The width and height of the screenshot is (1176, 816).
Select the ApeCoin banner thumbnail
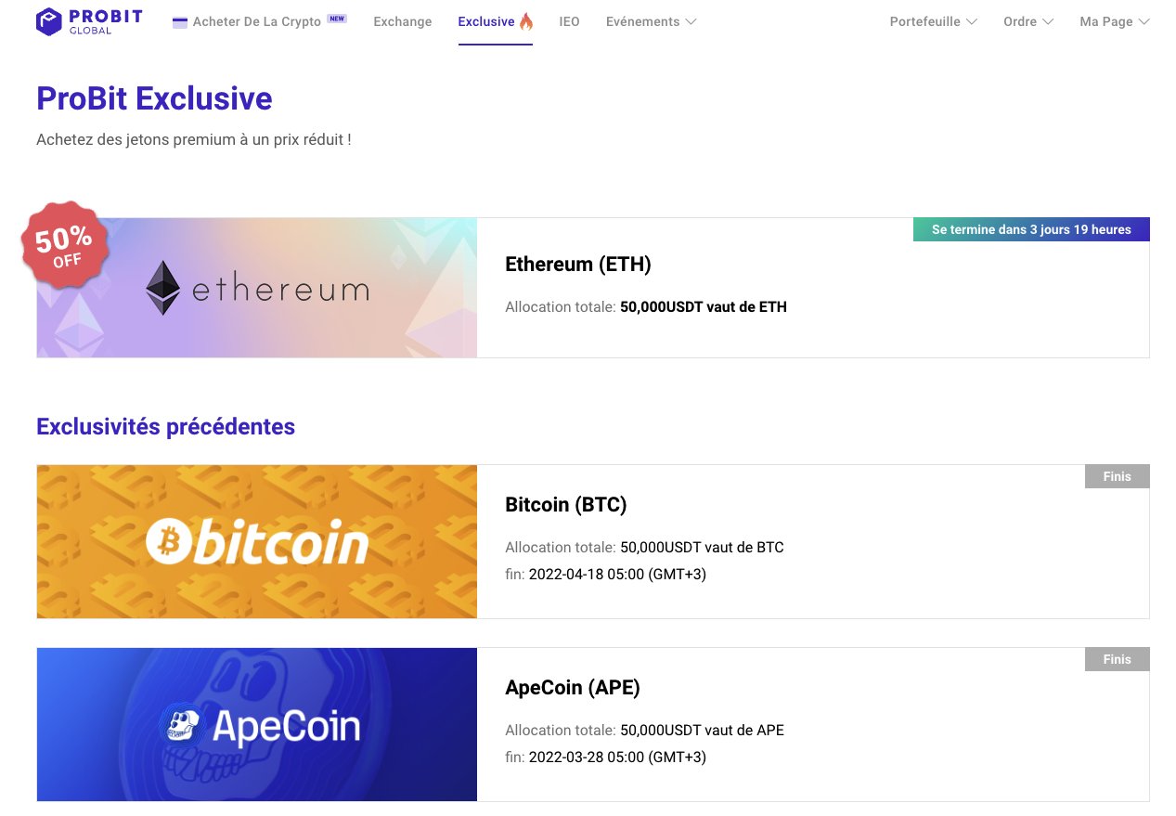[x=256, y=724]
